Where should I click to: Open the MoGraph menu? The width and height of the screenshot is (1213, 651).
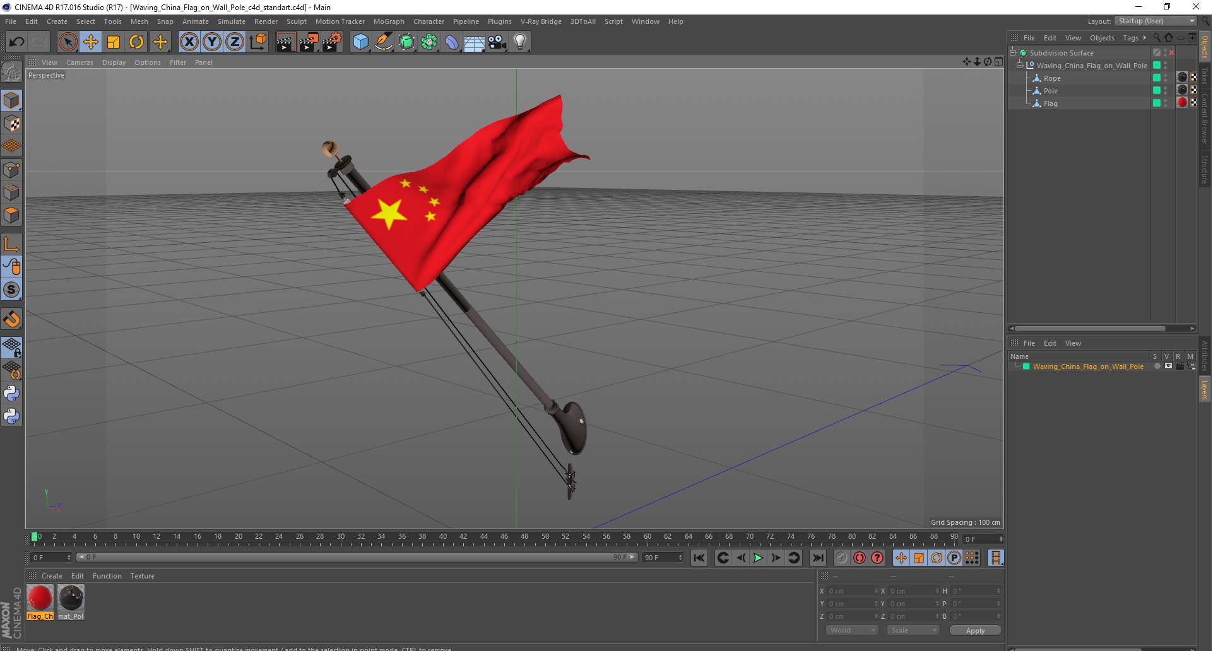pos(389,21)
